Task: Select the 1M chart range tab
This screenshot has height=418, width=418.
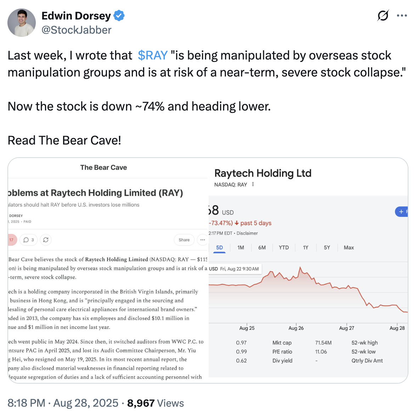Action: point(241,248)
